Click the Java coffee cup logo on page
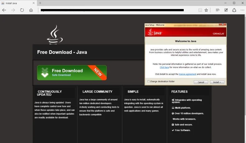 [54, 34]
